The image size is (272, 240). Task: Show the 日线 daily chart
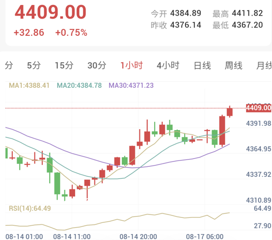[x=202, y=66]
